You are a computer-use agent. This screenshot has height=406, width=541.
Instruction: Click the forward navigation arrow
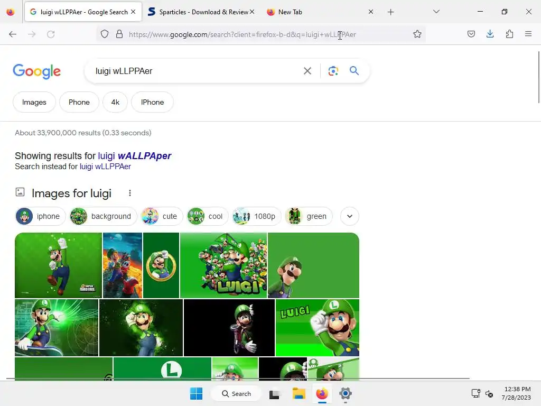(x=32, y=34)
